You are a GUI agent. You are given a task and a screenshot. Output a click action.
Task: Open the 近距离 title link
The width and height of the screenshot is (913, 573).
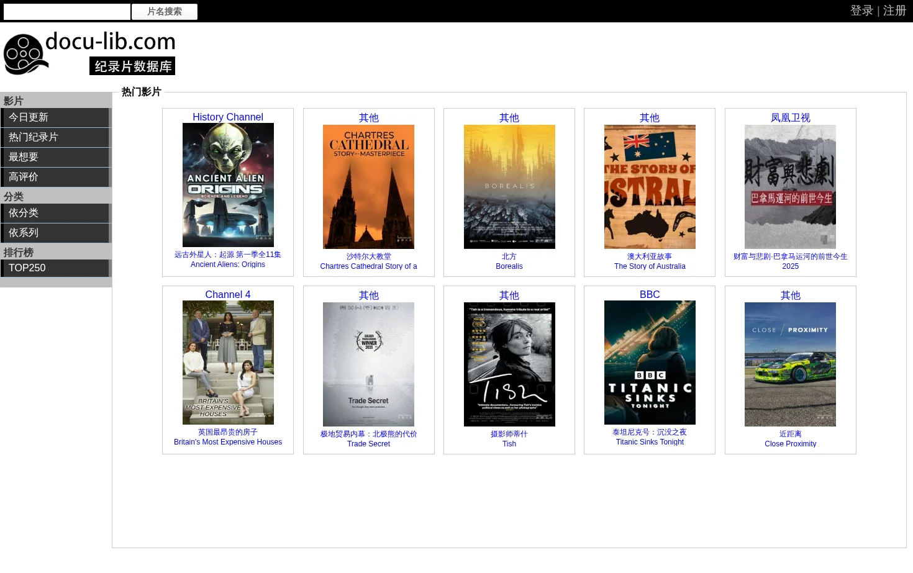point(790,439)
